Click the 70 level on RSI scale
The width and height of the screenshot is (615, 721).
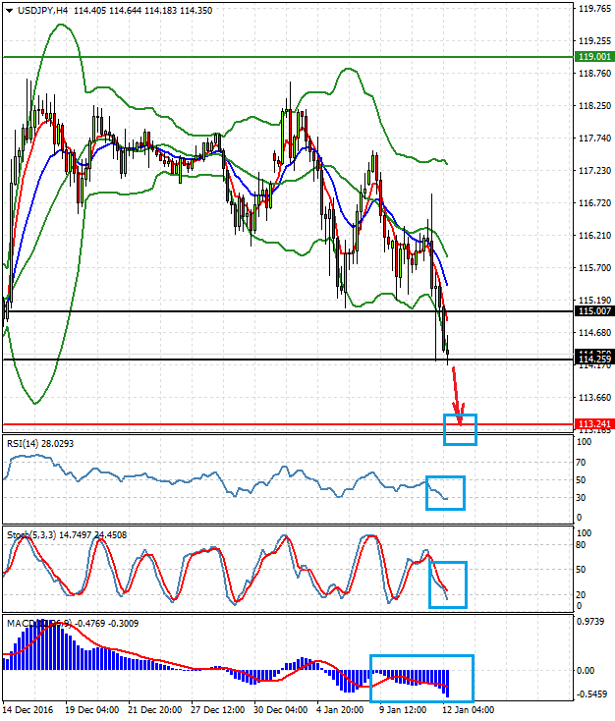(581, 462)
